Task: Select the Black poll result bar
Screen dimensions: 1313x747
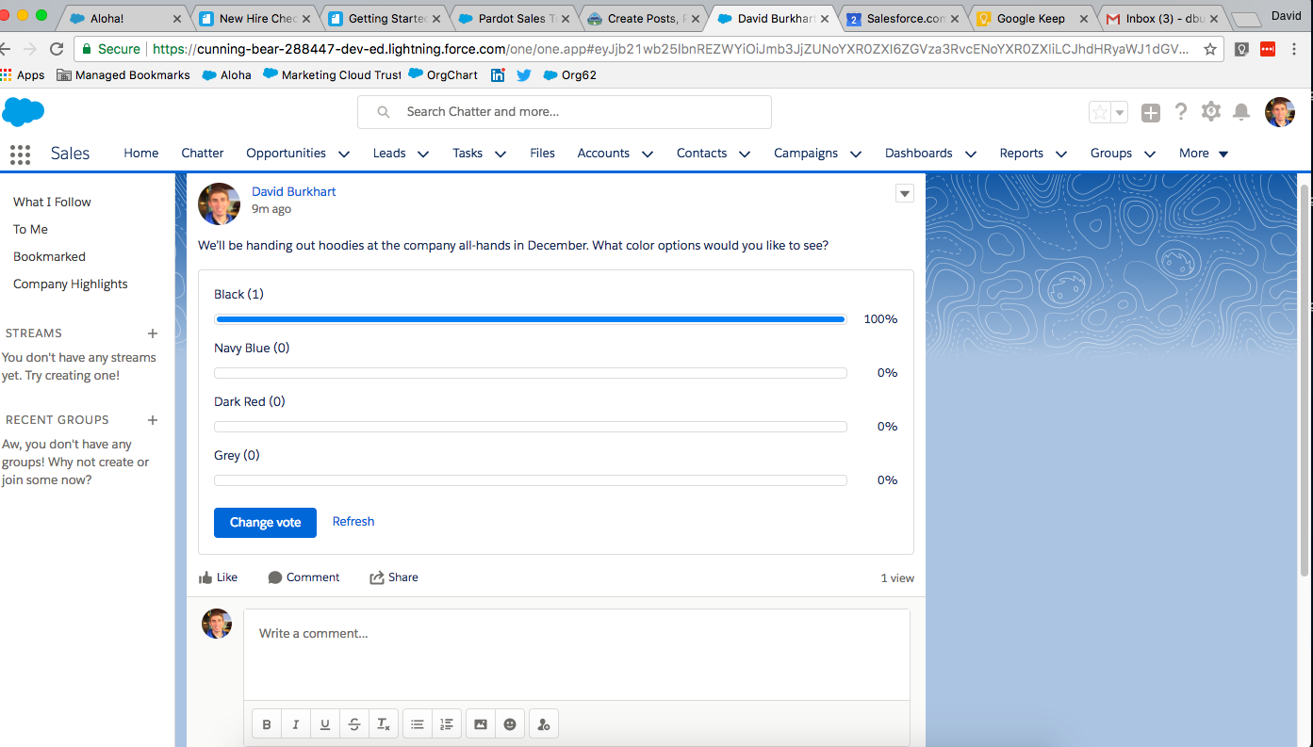Action: 530,319
